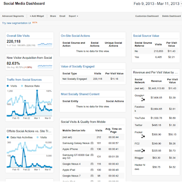Click the $50.15 Pocket per visit value
This screenshot has width=182, height=182.
[x=172, y=134]
